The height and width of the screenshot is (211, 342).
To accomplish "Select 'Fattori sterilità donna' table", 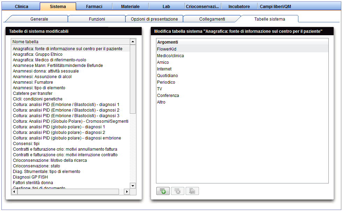I will pyautogui.click(x=70, y=183).
